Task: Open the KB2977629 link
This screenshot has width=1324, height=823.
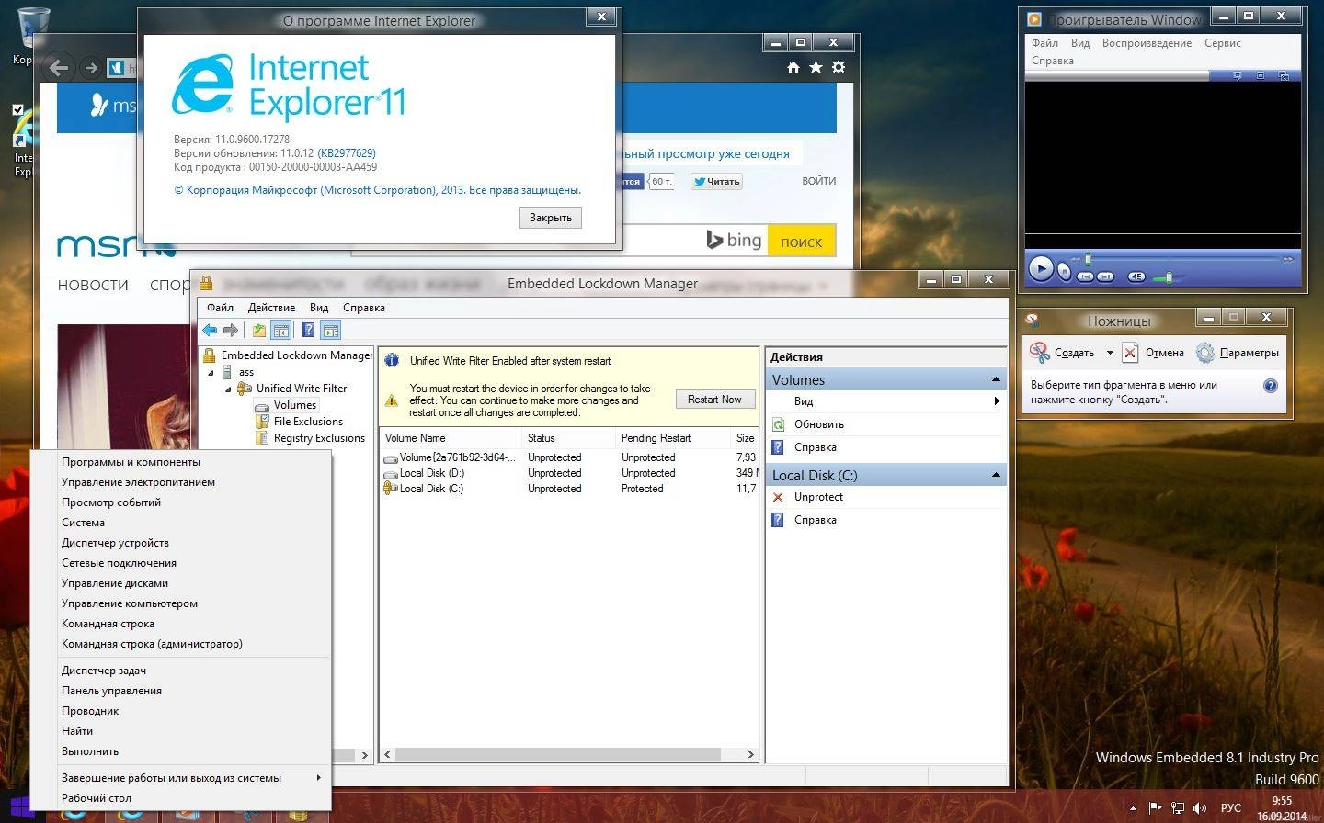Action: pyautogui.click(x=347, y=153)
